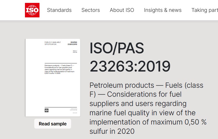Open the About ISO menu

[122, 10]
